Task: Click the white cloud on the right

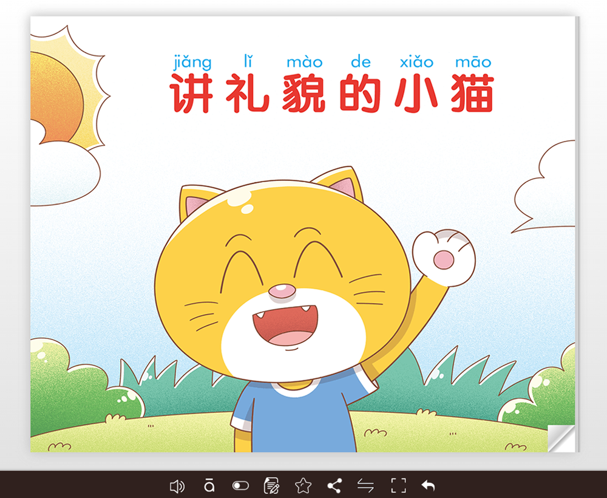Action: (x=549, y=188)
